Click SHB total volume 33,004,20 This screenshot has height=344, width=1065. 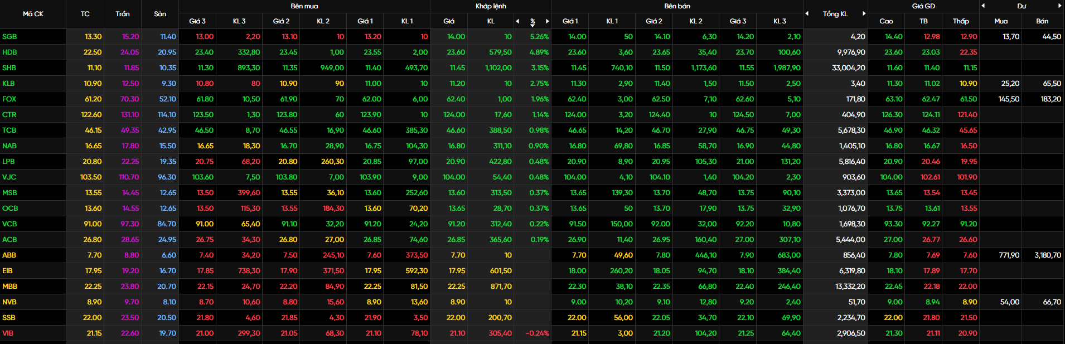(849, 68)
